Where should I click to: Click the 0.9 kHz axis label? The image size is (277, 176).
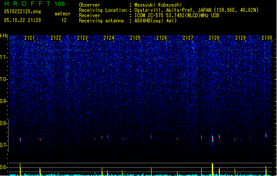pos(4,101)
